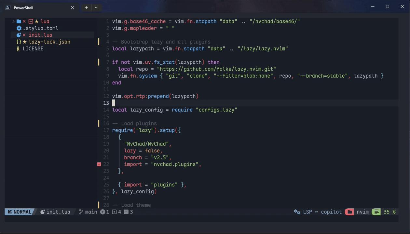Click the PowerShell icon on the terminal tab

pos(7,7)
